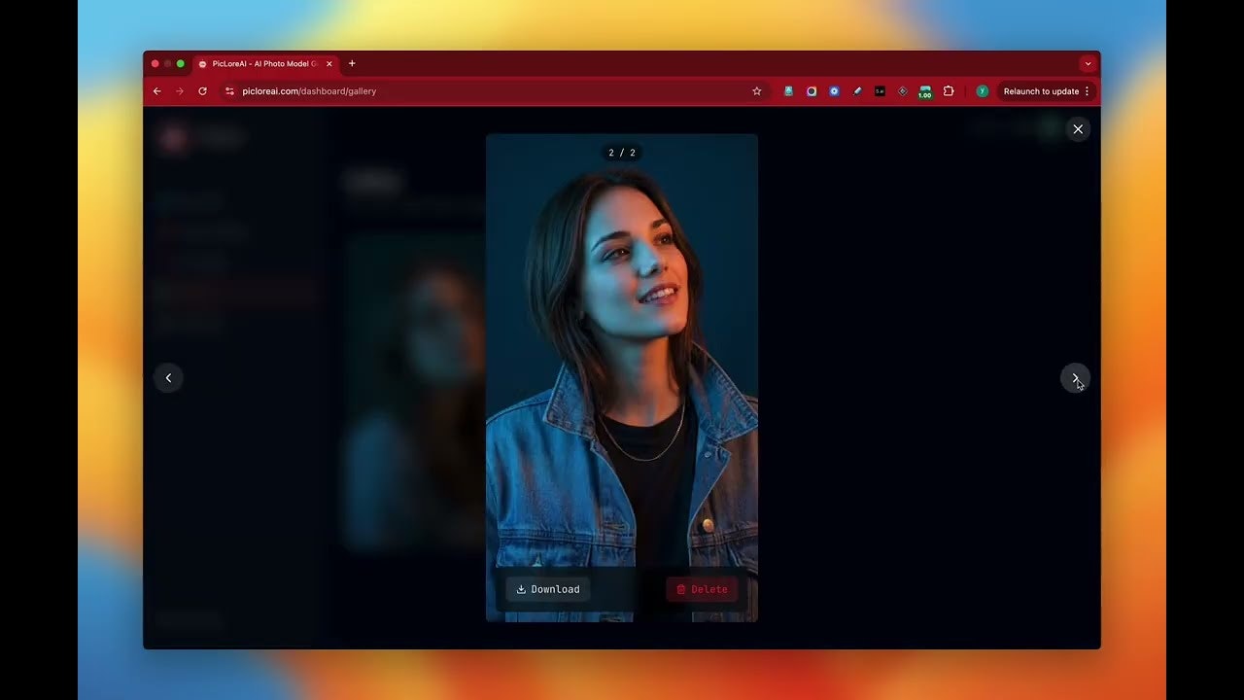Click the blue gear extension icon
1244x700 pixels.
coord(834,91)
